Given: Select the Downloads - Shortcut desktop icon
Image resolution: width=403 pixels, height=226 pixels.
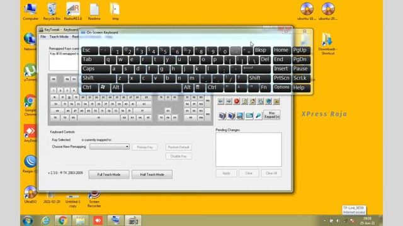Looking at the screenshot, I should click(x=327, y=43).
